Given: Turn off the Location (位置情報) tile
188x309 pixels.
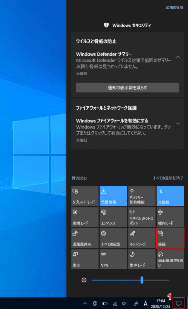Looking at the screenshot, I should pos(113,196).
